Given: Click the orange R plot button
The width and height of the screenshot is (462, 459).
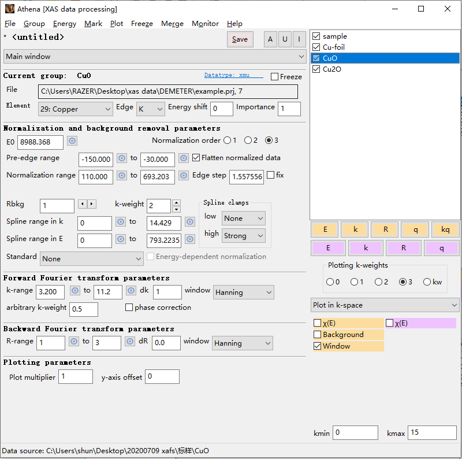Looking at the screenshot, I should click(x=385, y=229).
